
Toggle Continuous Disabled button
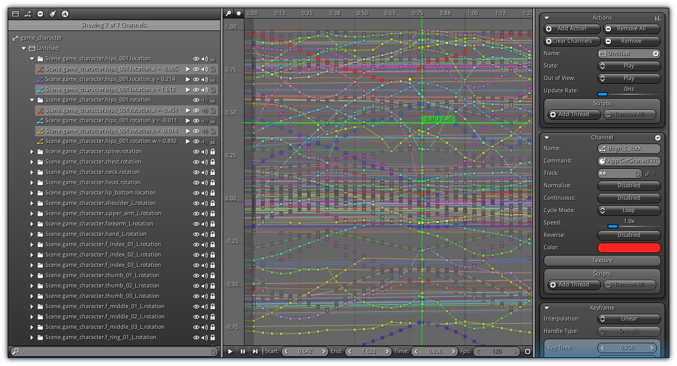pyautogui.click(x=629, y=198)
